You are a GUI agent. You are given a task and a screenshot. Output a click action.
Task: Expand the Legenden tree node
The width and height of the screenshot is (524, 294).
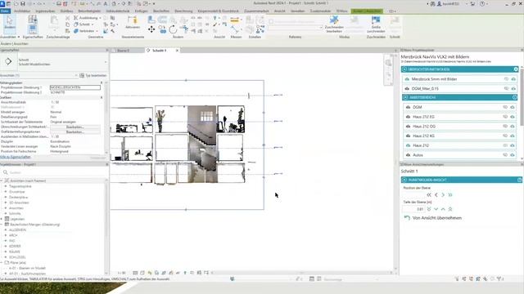pyautogui.click(x=2, y=219)
